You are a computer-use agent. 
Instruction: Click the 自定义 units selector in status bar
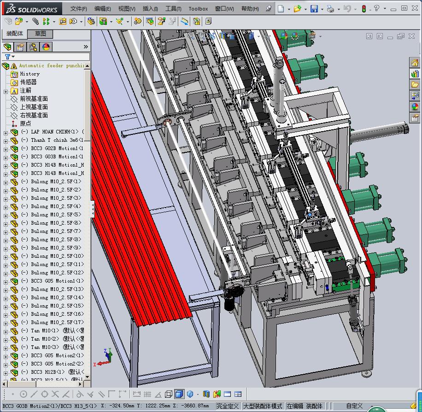(355, 406)
